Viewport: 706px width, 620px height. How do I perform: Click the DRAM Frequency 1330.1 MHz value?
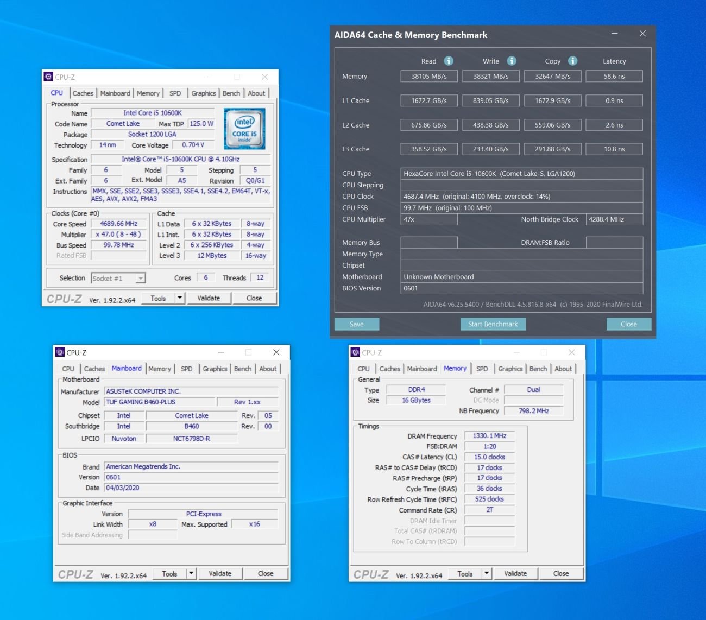tap(489, 436)
